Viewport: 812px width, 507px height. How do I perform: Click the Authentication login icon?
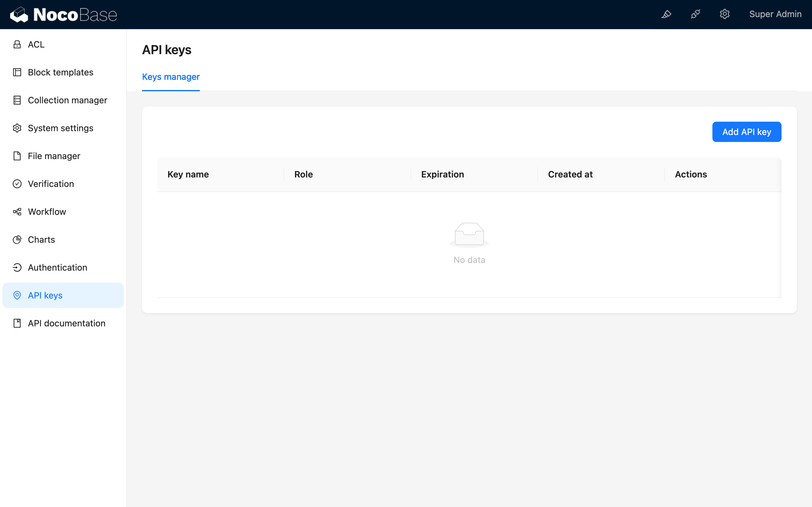click(x=17, y=267)
